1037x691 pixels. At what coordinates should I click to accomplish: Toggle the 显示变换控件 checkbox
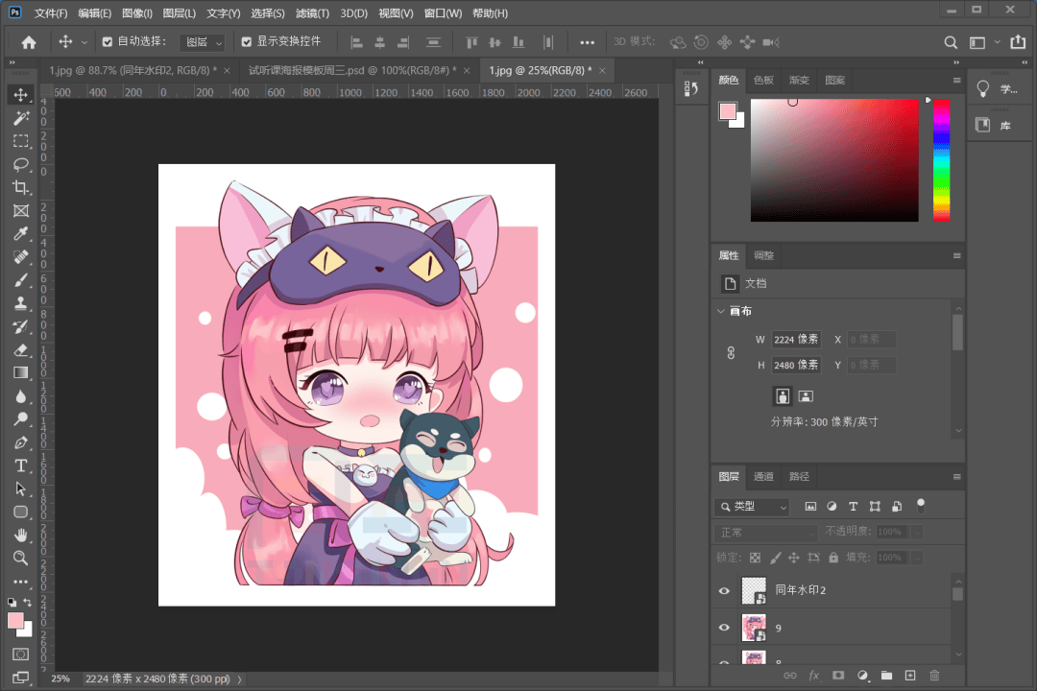tap(246, 41)
